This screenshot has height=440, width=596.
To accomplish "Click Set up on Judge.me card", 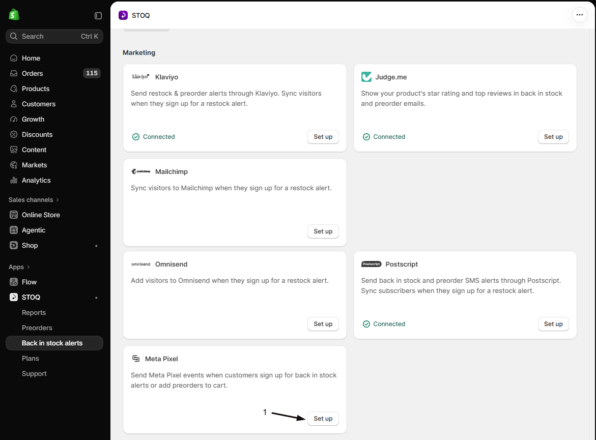I will [x=553, y=137].
